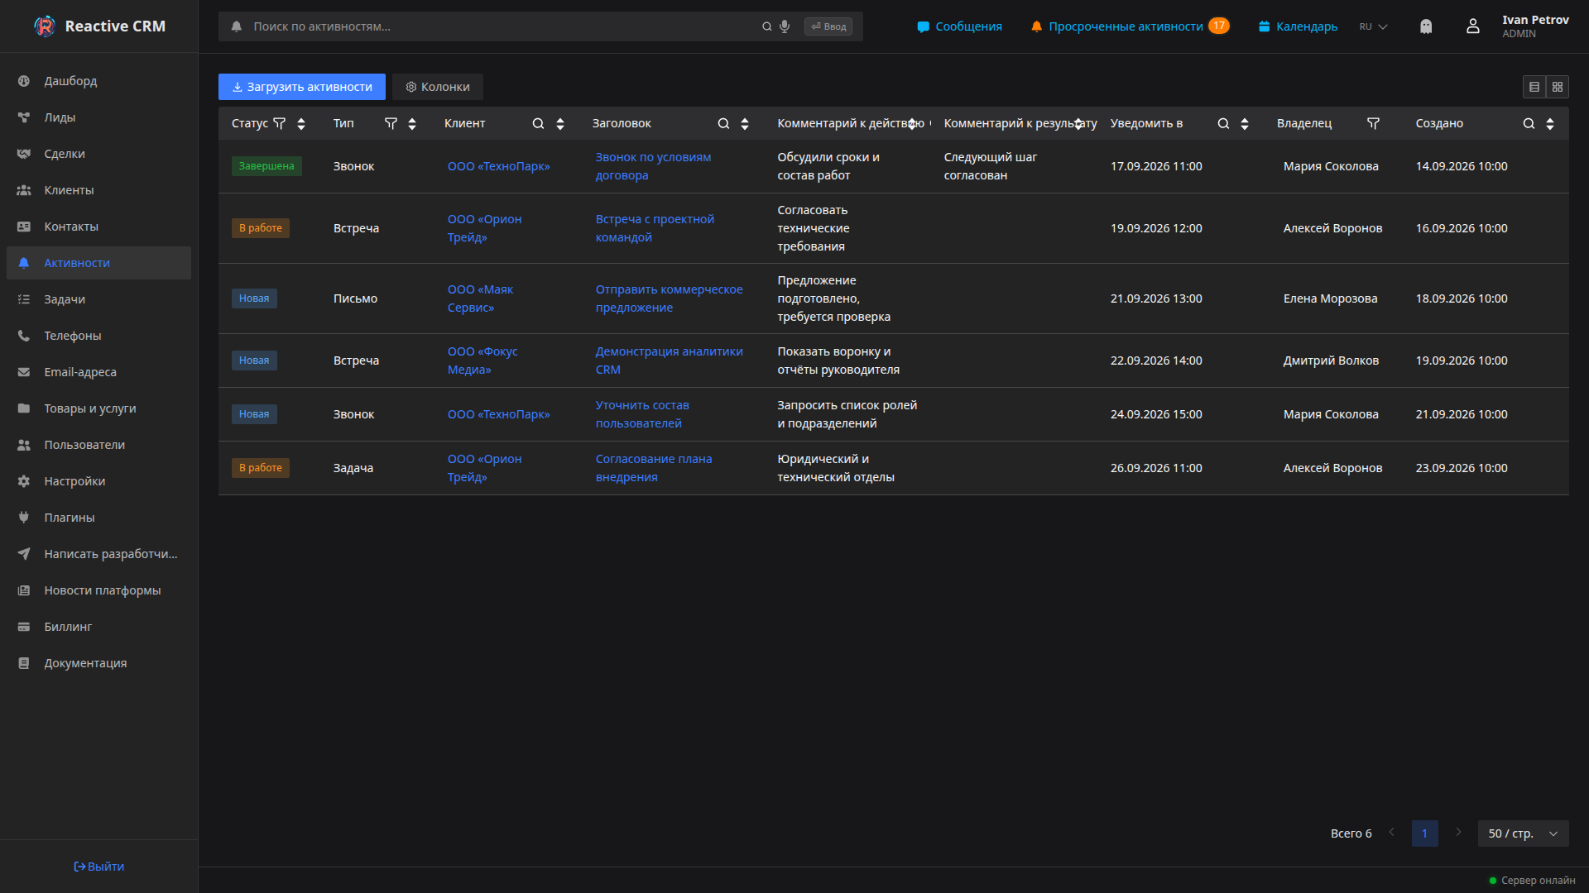
Task: Switch to table list view
Action: pos(1534,87)
